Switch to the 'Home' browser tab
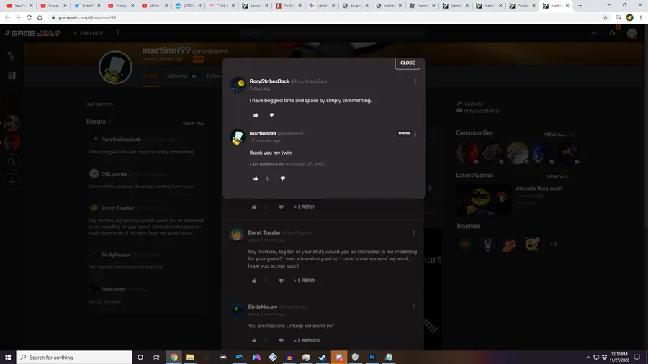The width and height of the screenshot is (648, 364). click(x=423, y=6)
